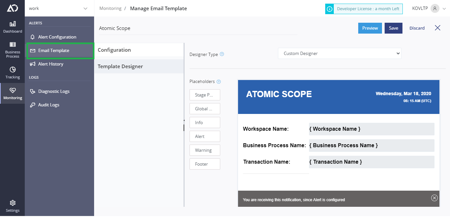Click the { Workspace Name } field
The width and height of the screenshot is (450, 217).
(x=371, y=129)
